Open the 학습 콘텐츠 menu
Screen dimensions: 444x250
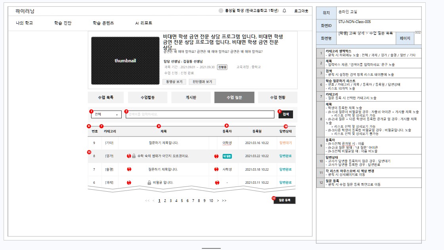tap(103, 23)
